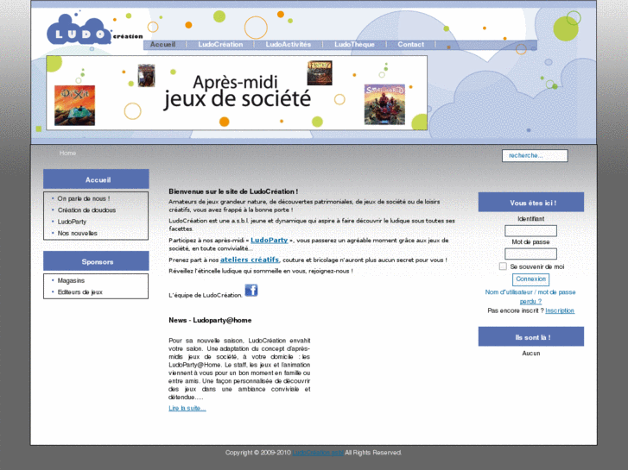Open Création de doudous sidebar link
628x470 pixels.
tap(86, 210)
